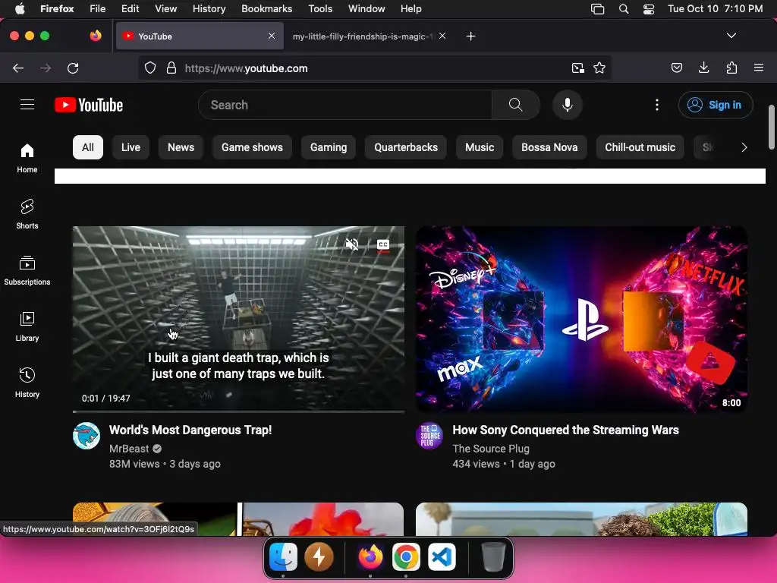Click the search magnifier button
This screenshot has height=583, width=777.
pos(515,105)
